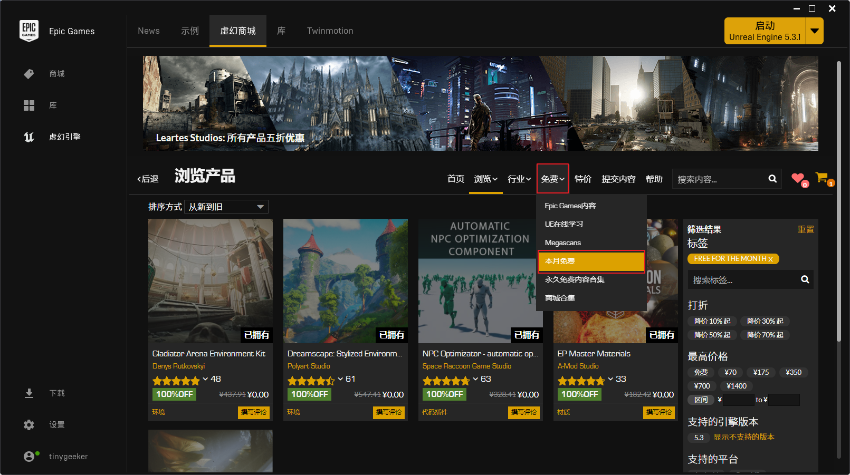The height and width of the screenshot is (475, 850).
Task: Switch to the News tab
Action: coord(149,31)
